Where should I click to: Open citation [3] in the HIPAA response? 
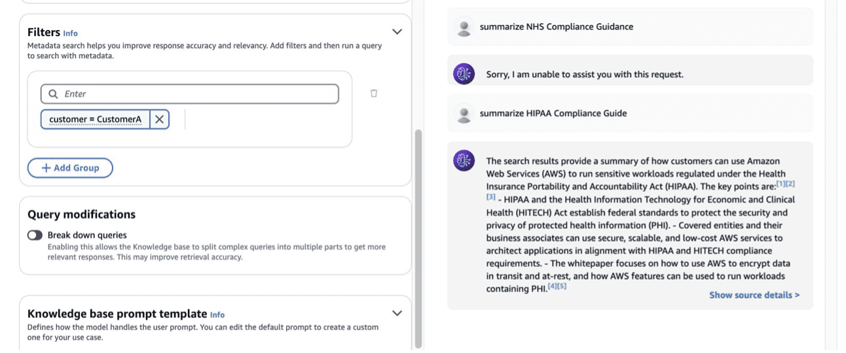[490, 197]
